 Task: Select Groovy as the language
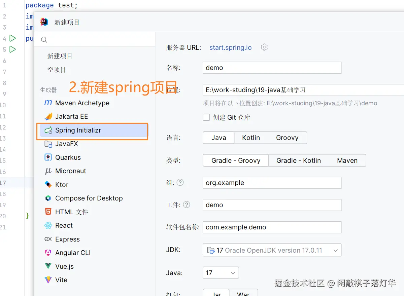click(x=287, y=138)
